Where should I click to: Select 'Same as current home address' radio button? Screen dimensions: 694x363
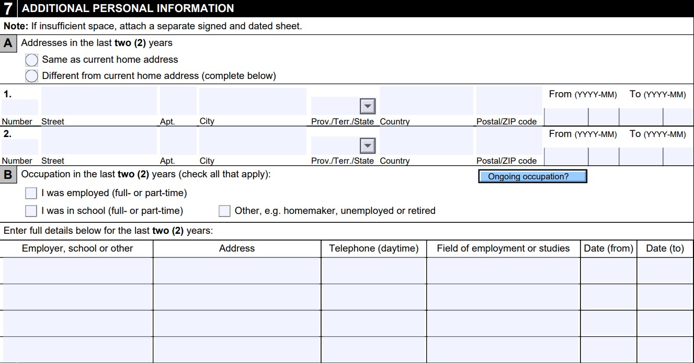pyautogui.click(x=32, y=60)
